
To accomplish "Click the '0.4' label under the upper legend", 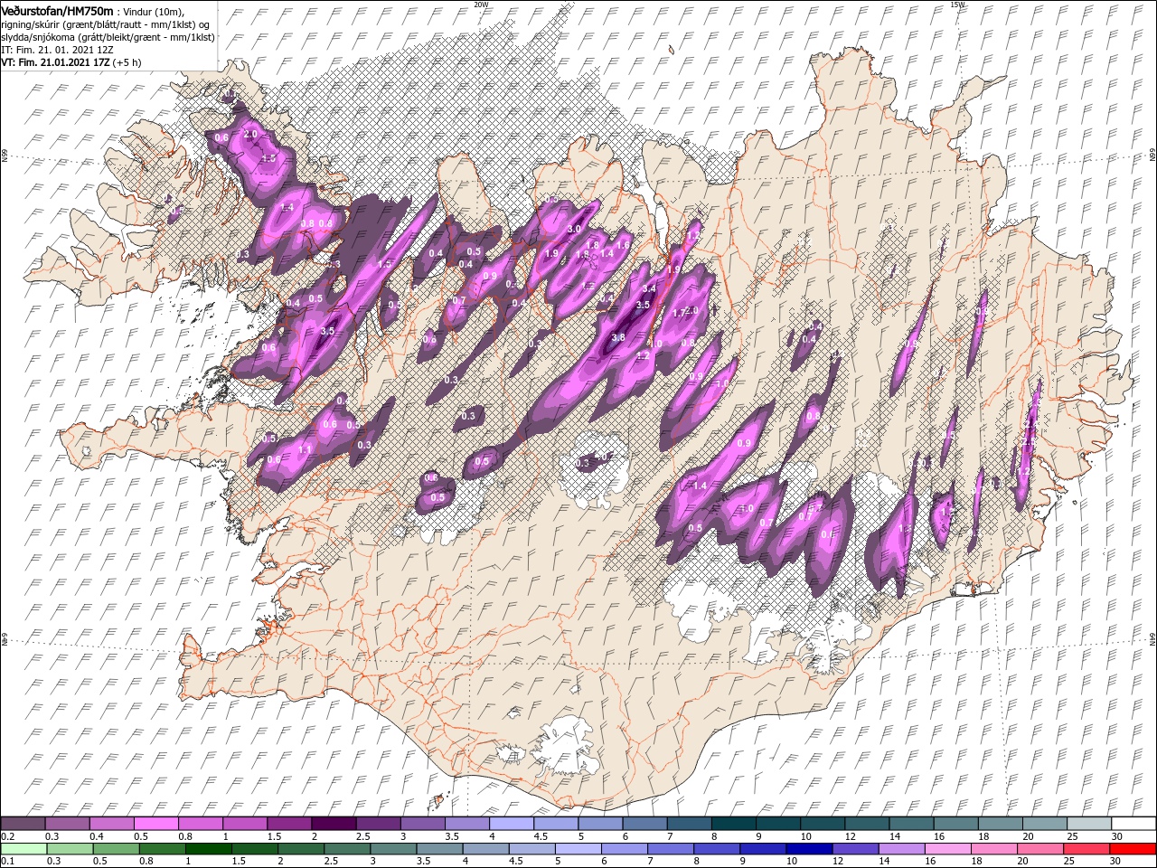I will click(97, 836).
